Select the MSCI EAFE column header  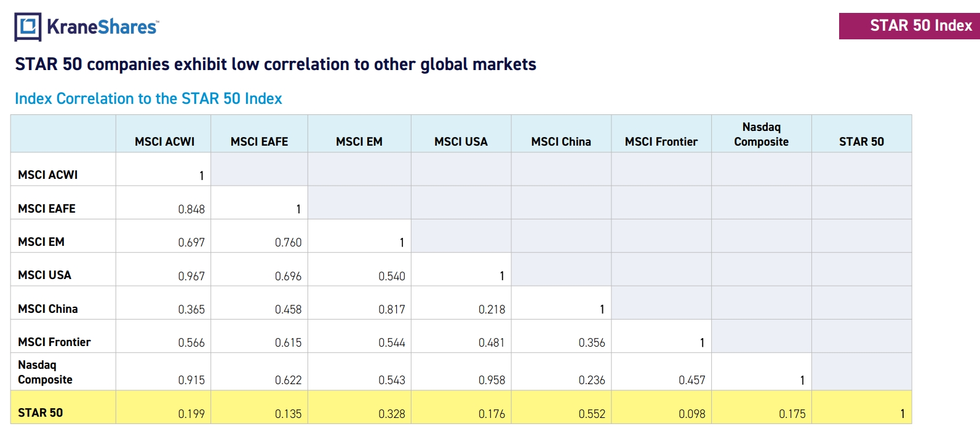click(x=259, y=141)
